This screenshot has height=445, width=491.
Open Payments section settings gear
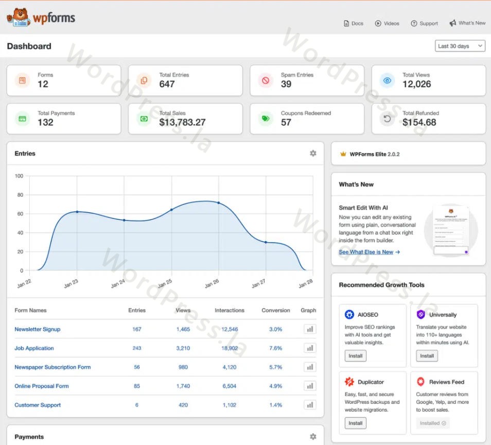pos(313,437)
